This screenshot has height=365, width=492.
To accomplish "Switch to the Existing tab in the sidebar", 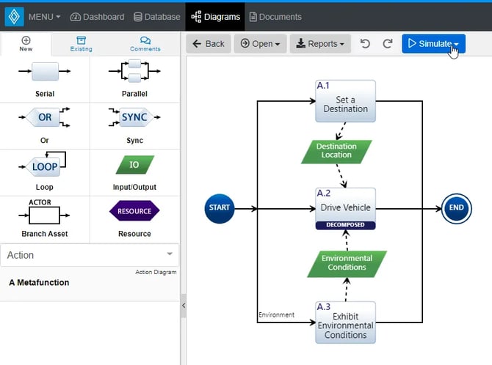I will (x=81, y=44).
